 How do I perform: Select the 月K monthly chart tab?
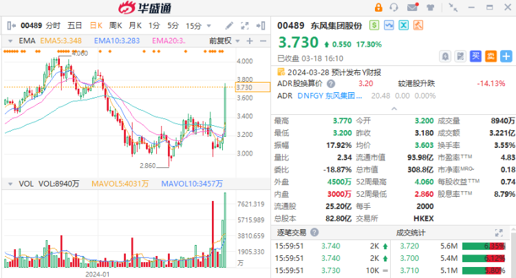coord(135,25)
